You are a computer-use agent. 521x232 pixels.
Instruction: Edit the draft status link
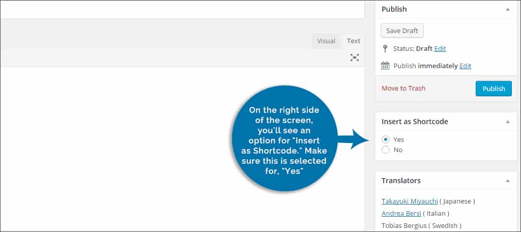440,49
